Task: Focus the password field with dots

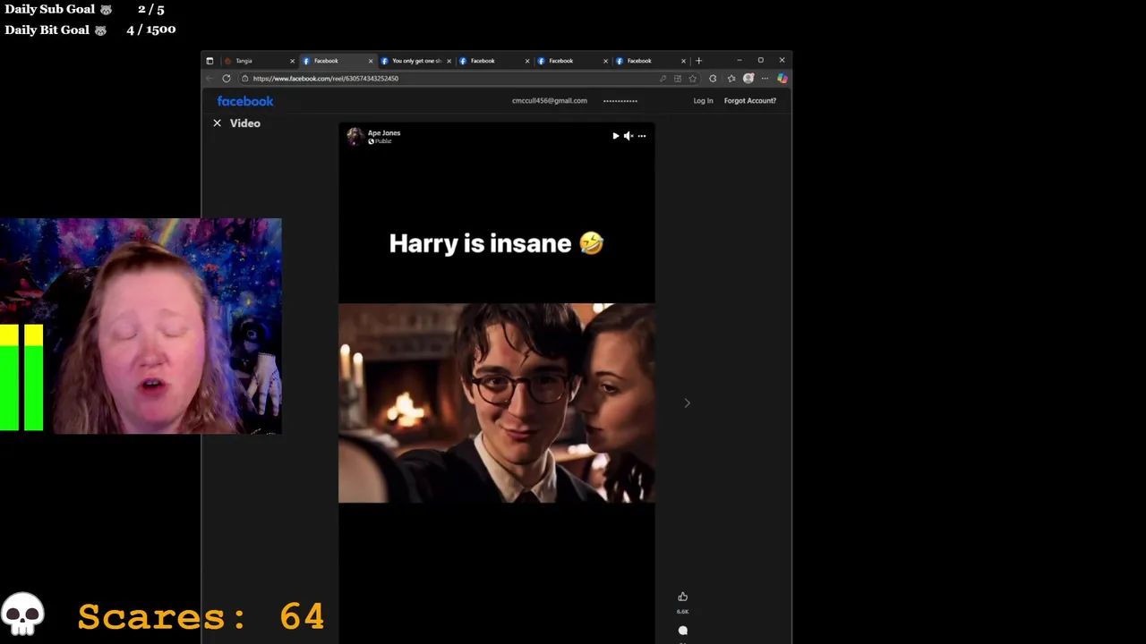Action: pos(620,101)
